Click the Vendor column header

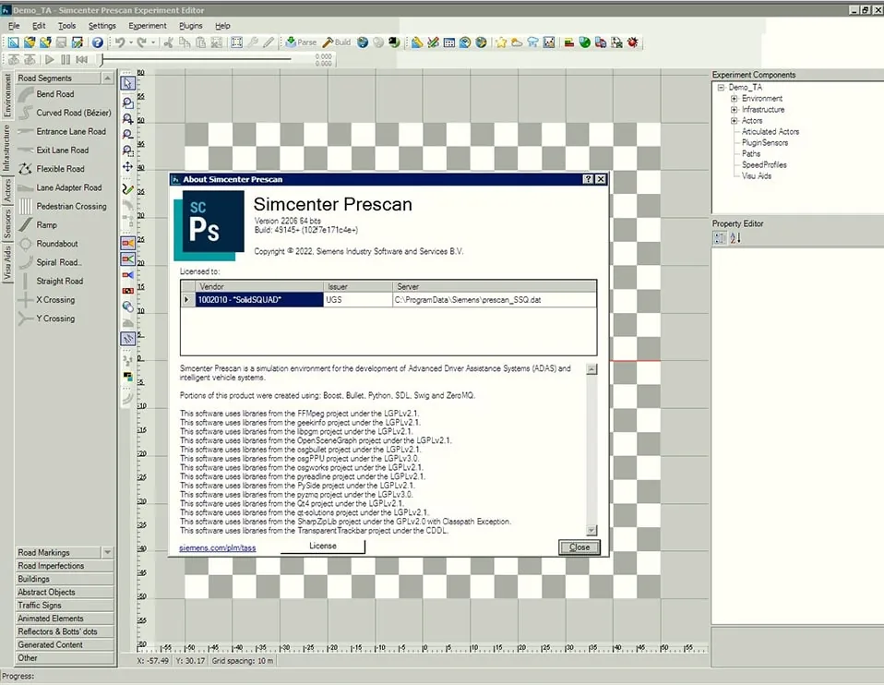[259, 286]
